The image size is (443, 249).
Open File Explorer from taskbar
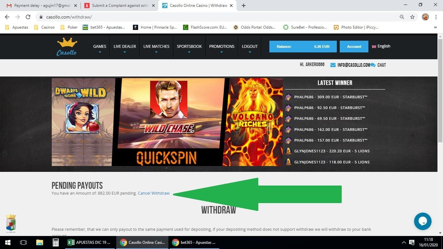[39, 242]
